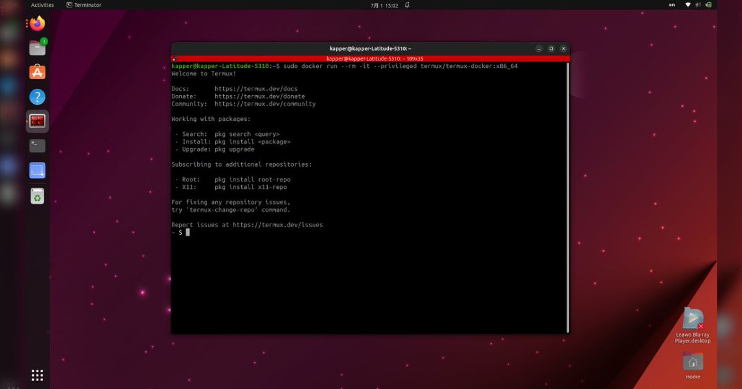Open the terminal emulator icon below Terminator
Image resolution: width=742 pixels, height=389 pixels.
[x=36, y=146]
